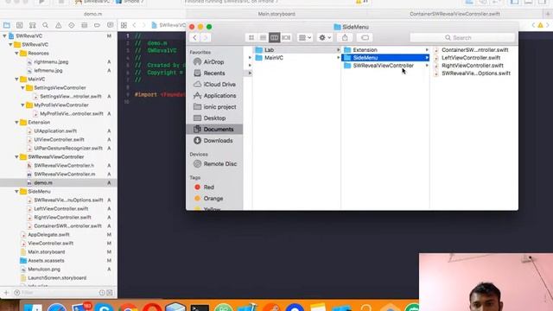
Task: Select the Lab folder in Finder
Action: click(x=296, y=50)
